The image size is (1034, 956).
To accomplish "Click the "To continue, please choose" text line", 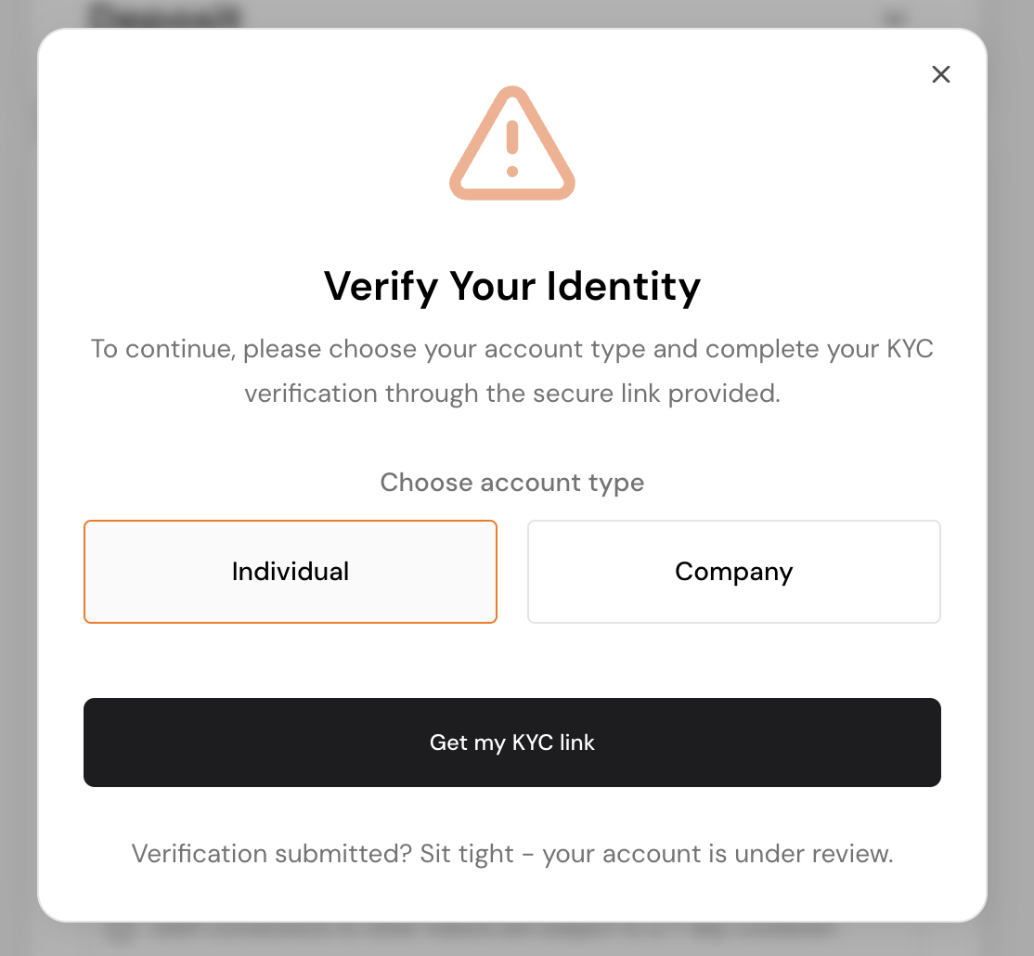I will coord(278,349).
